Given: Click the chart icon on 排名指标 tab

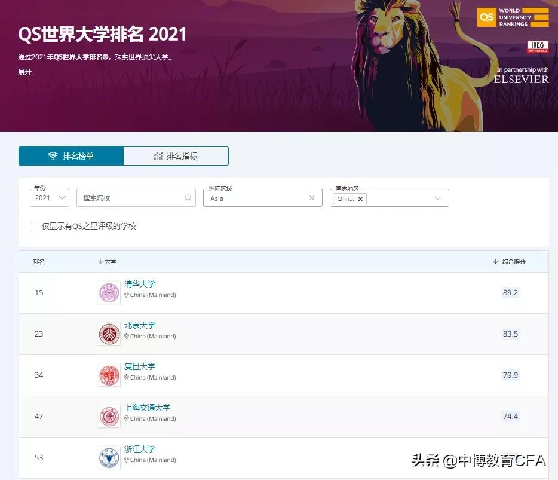Looking at the screenshot, I should coord(158,156).
